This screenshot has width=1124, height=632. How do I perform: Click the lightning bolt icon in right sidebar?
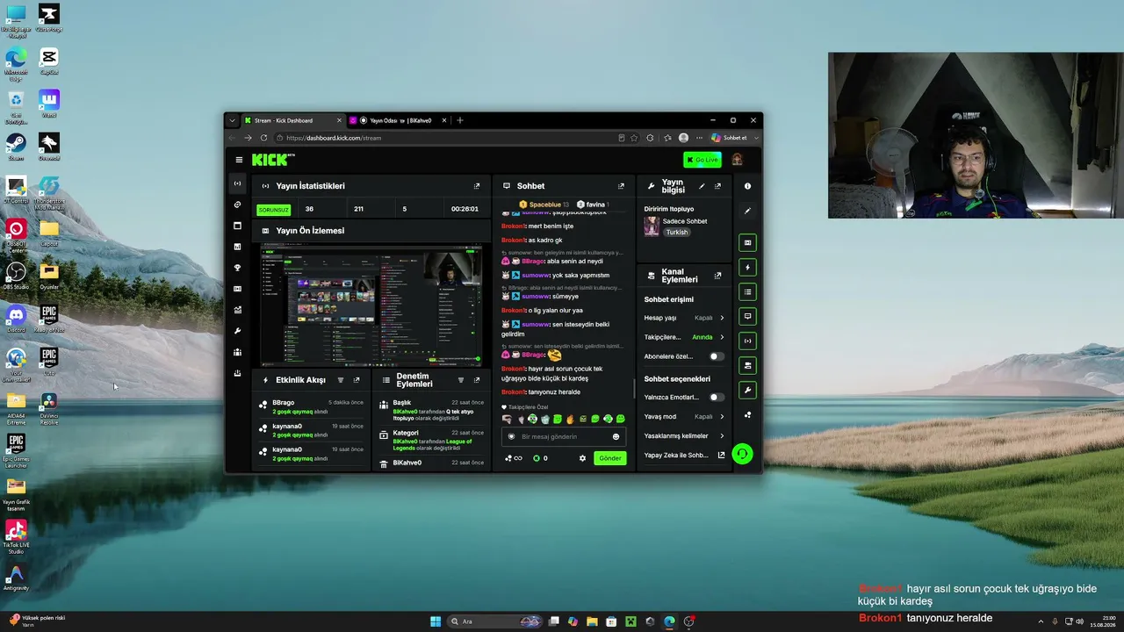coord(747,267)
